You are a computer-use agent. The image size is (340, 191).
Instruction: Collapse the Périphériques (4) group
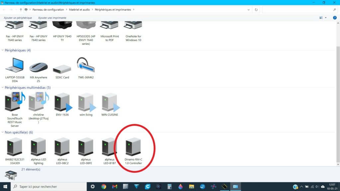click(2, 50)
